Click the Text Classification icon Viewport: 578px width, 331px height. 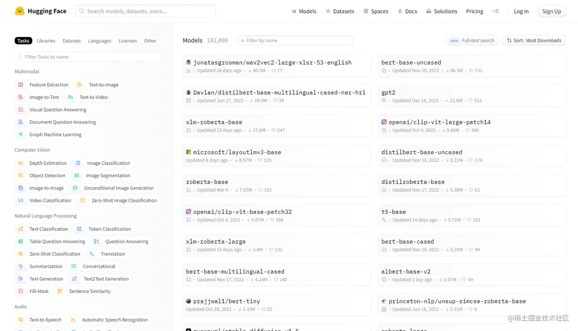point(21,229)
